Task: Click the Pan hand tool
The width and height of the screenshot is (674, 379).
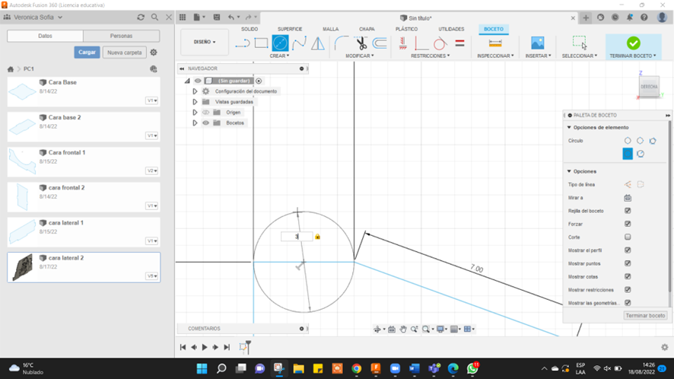Action: [x=402, y=329]
